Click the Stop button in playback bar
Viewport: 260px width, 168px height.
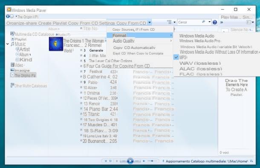tap(117, 161)
